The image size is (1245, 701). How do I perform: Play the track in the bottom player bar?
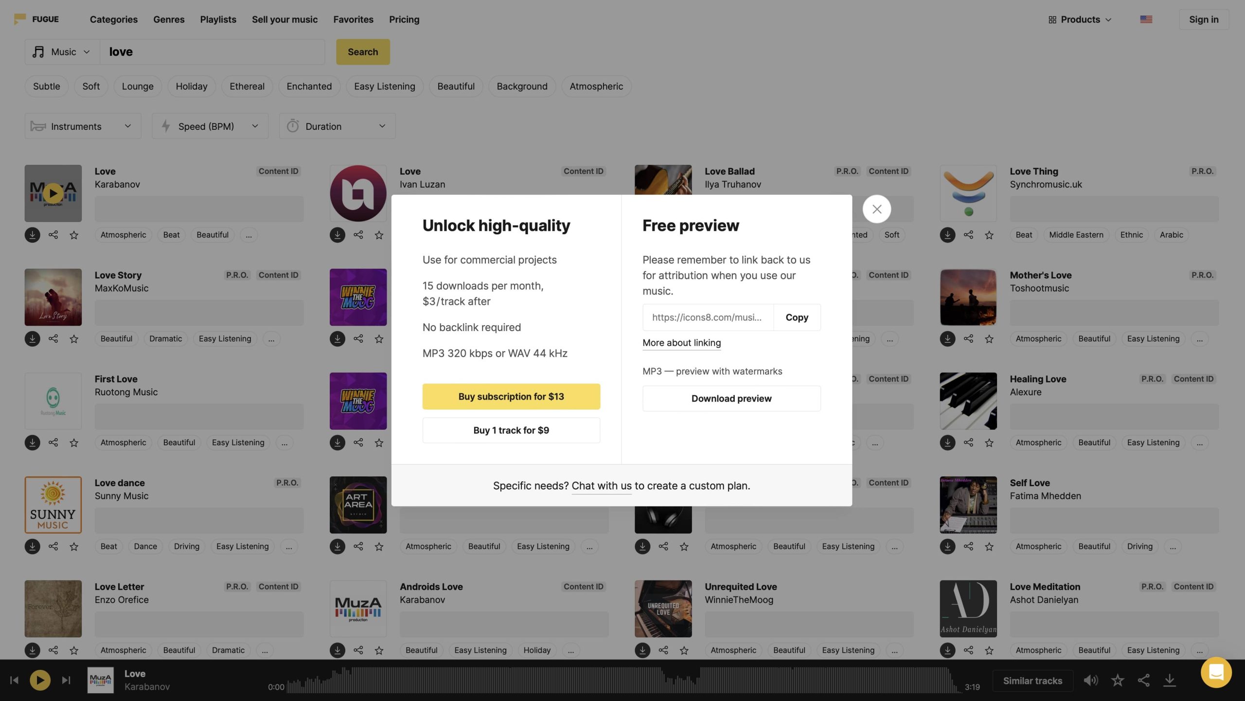point(40,680)
